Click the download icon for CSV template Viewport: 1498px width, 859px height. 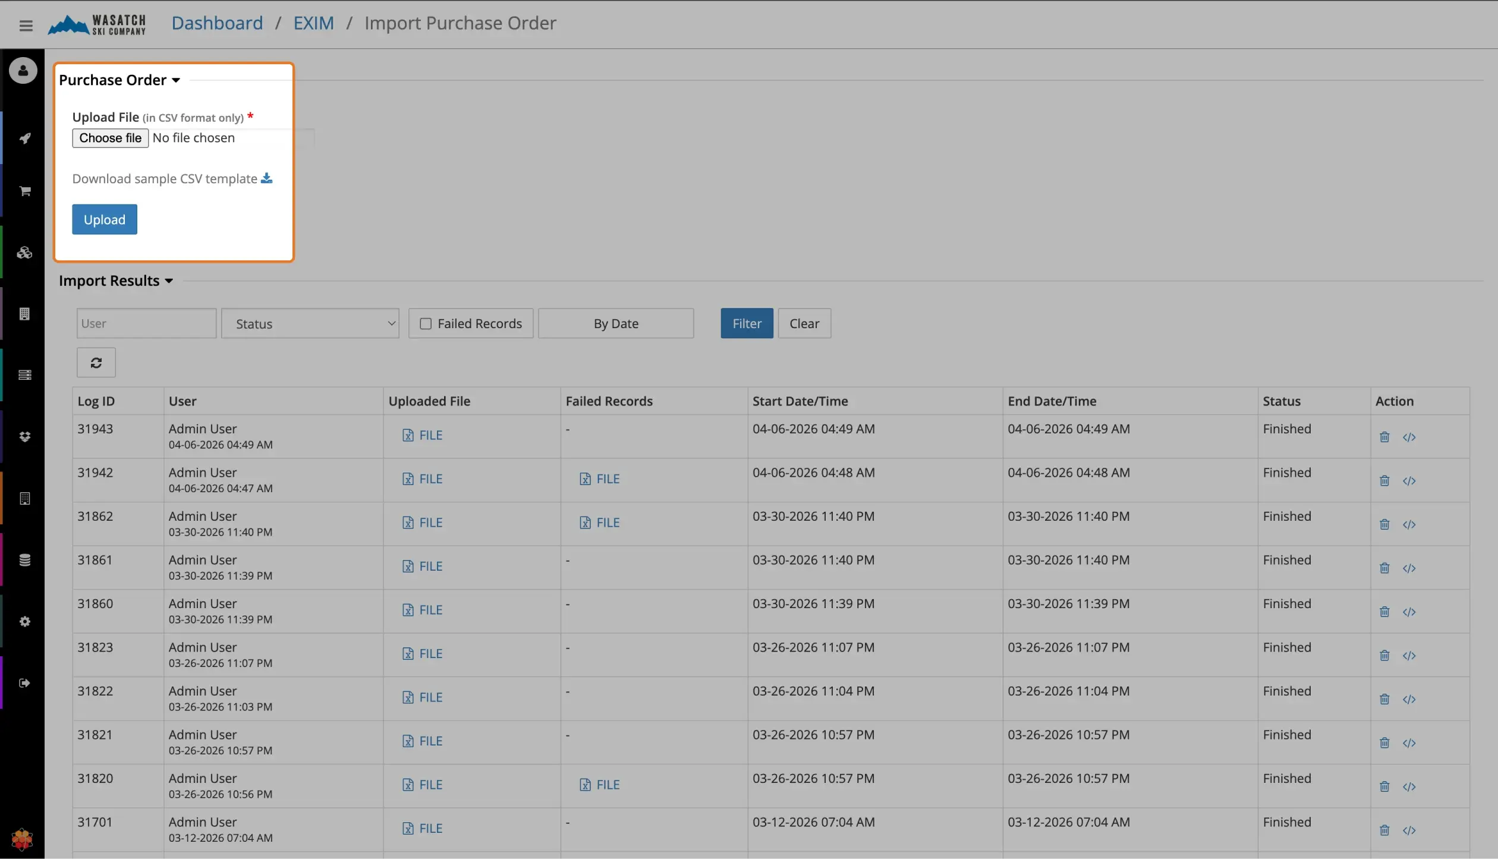[x=266, y=178]
